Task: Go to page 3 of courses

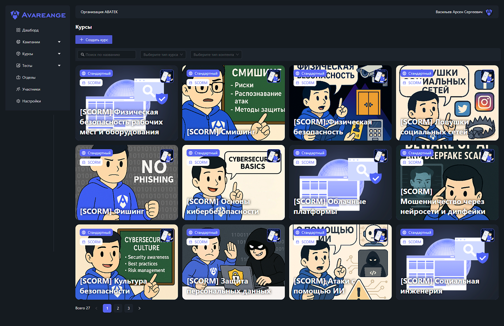Action: coord(128,308)
